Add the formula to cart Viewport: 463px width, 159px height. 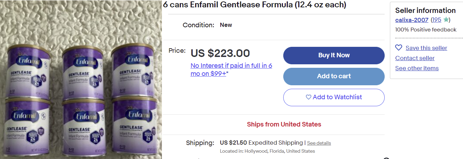click(x=334, y=76)
